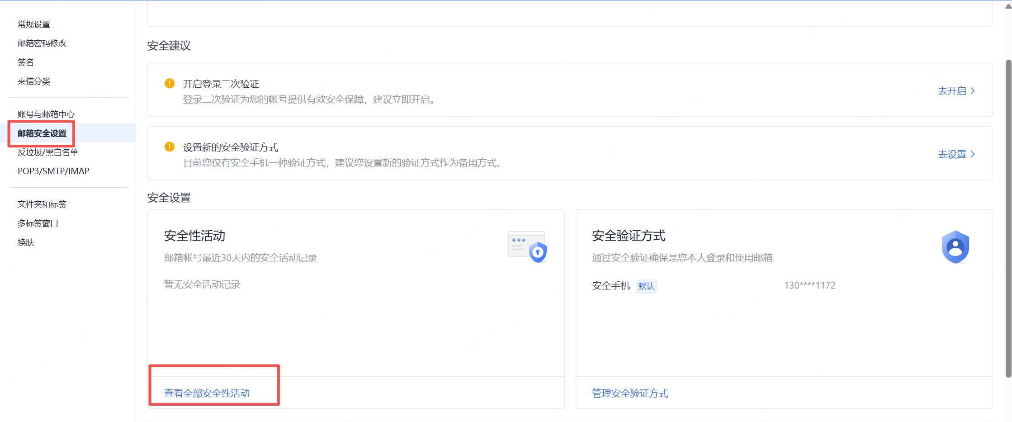Click the password shield icon in 安全性活动
Viewport: 1012px width, 422px height.
point(527,247)
